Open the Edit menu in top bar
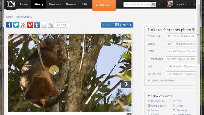The image size is (204, 115). tap(84, 4)
